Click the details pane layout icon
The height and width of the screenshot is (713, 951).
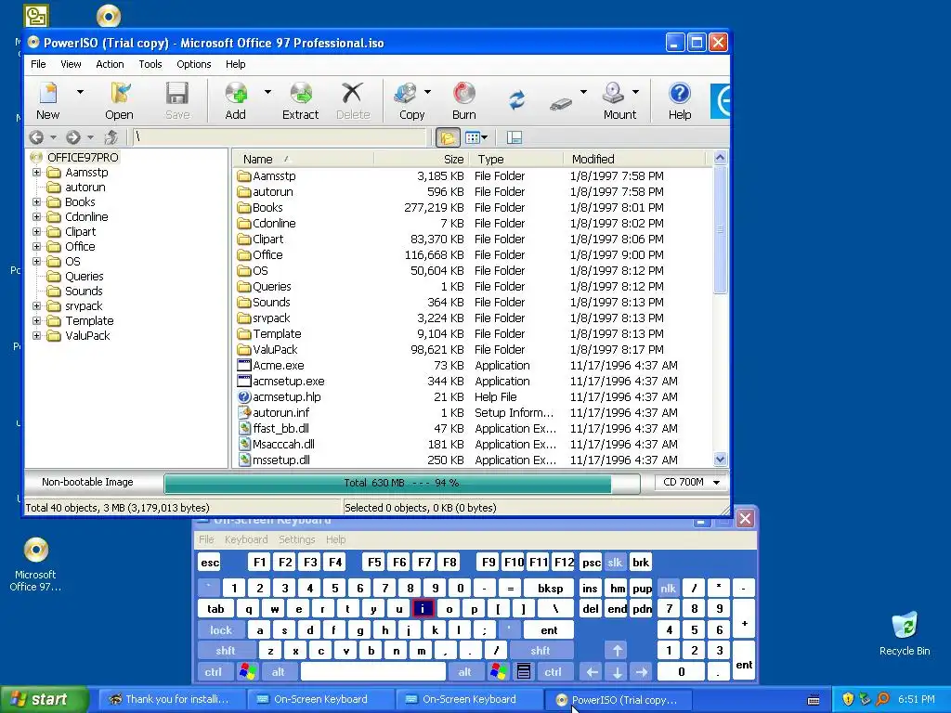pyautogui.click(x=515, y=137)
